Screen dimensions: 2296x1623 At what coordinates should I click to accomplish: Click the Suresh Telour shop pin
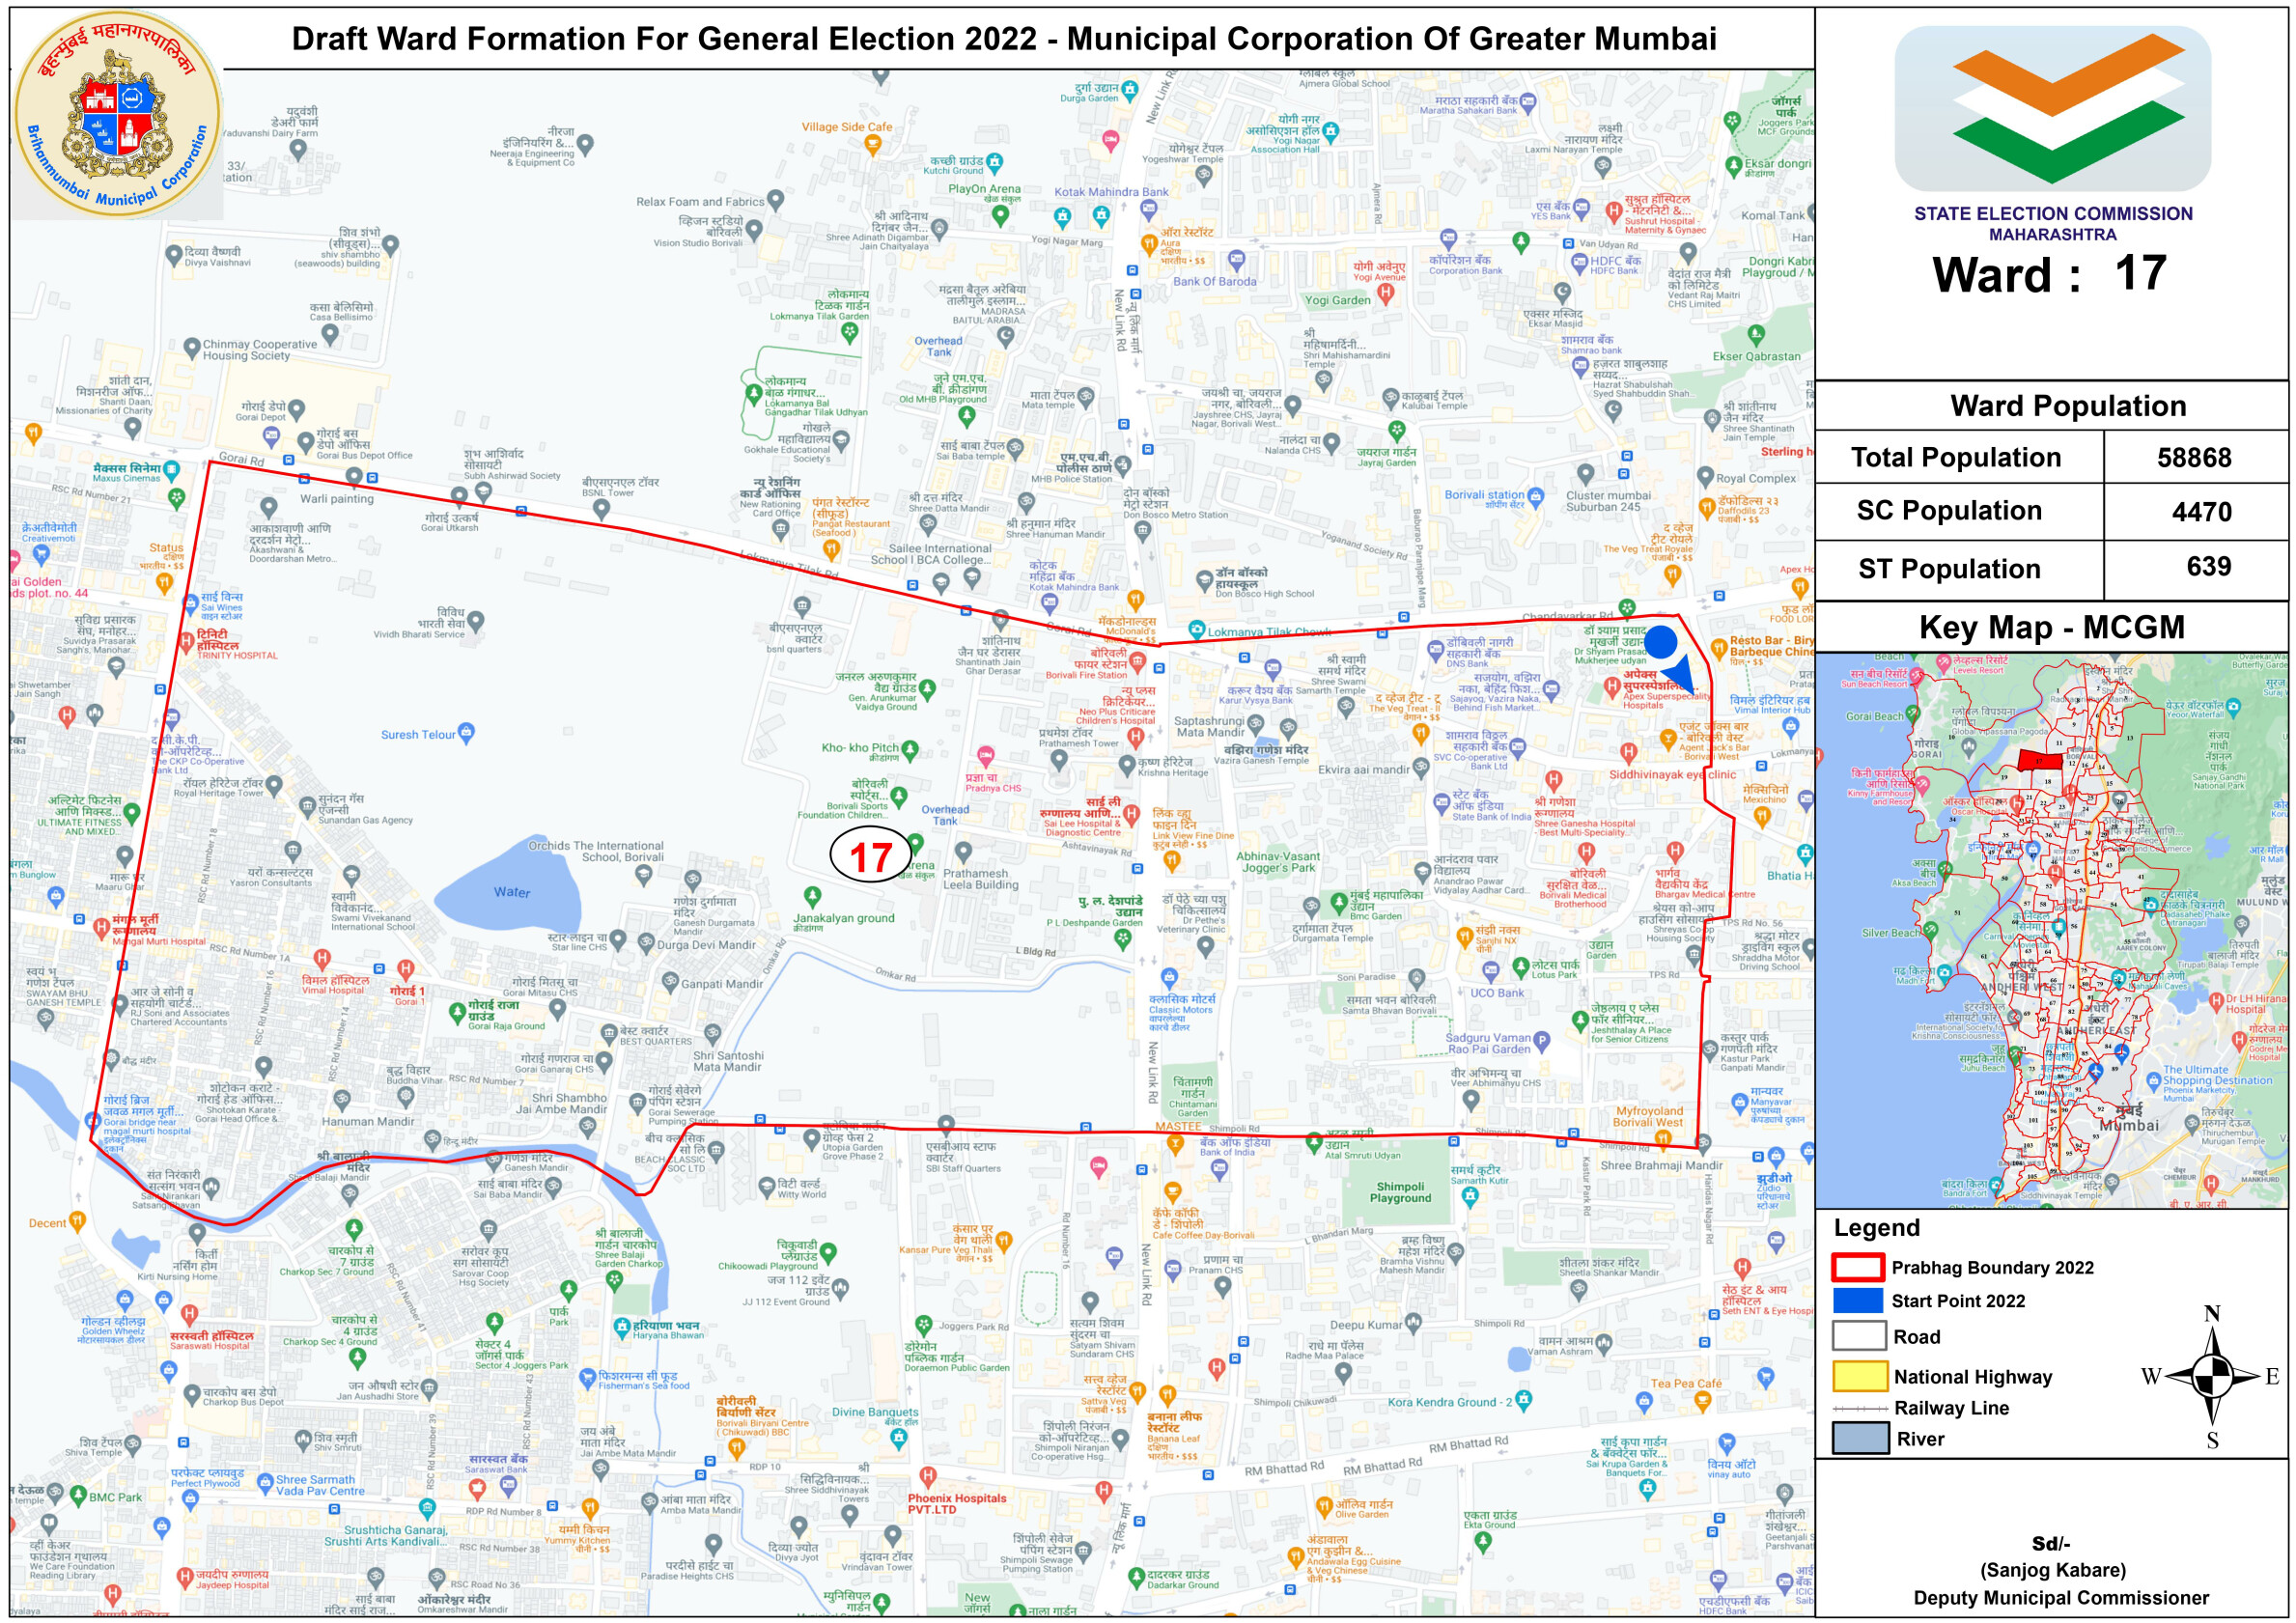pyautogui.click(x=466, y=733)
